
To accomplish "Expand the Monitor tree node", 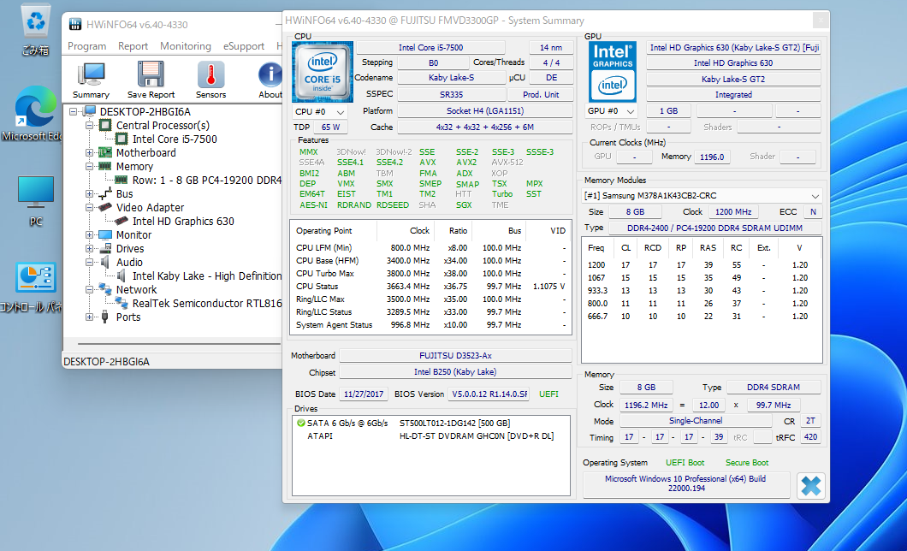I will 90,235.
